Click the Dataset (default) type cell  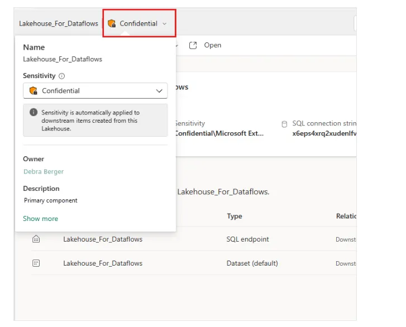tap(252, 263)
